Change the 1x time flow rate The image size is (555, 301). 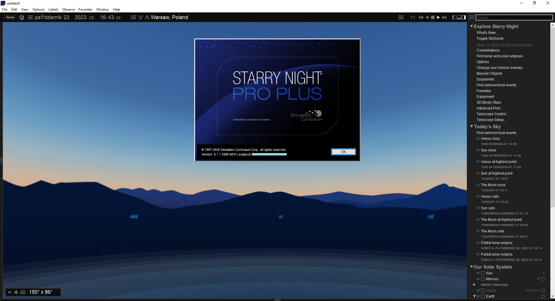[412, 17]
